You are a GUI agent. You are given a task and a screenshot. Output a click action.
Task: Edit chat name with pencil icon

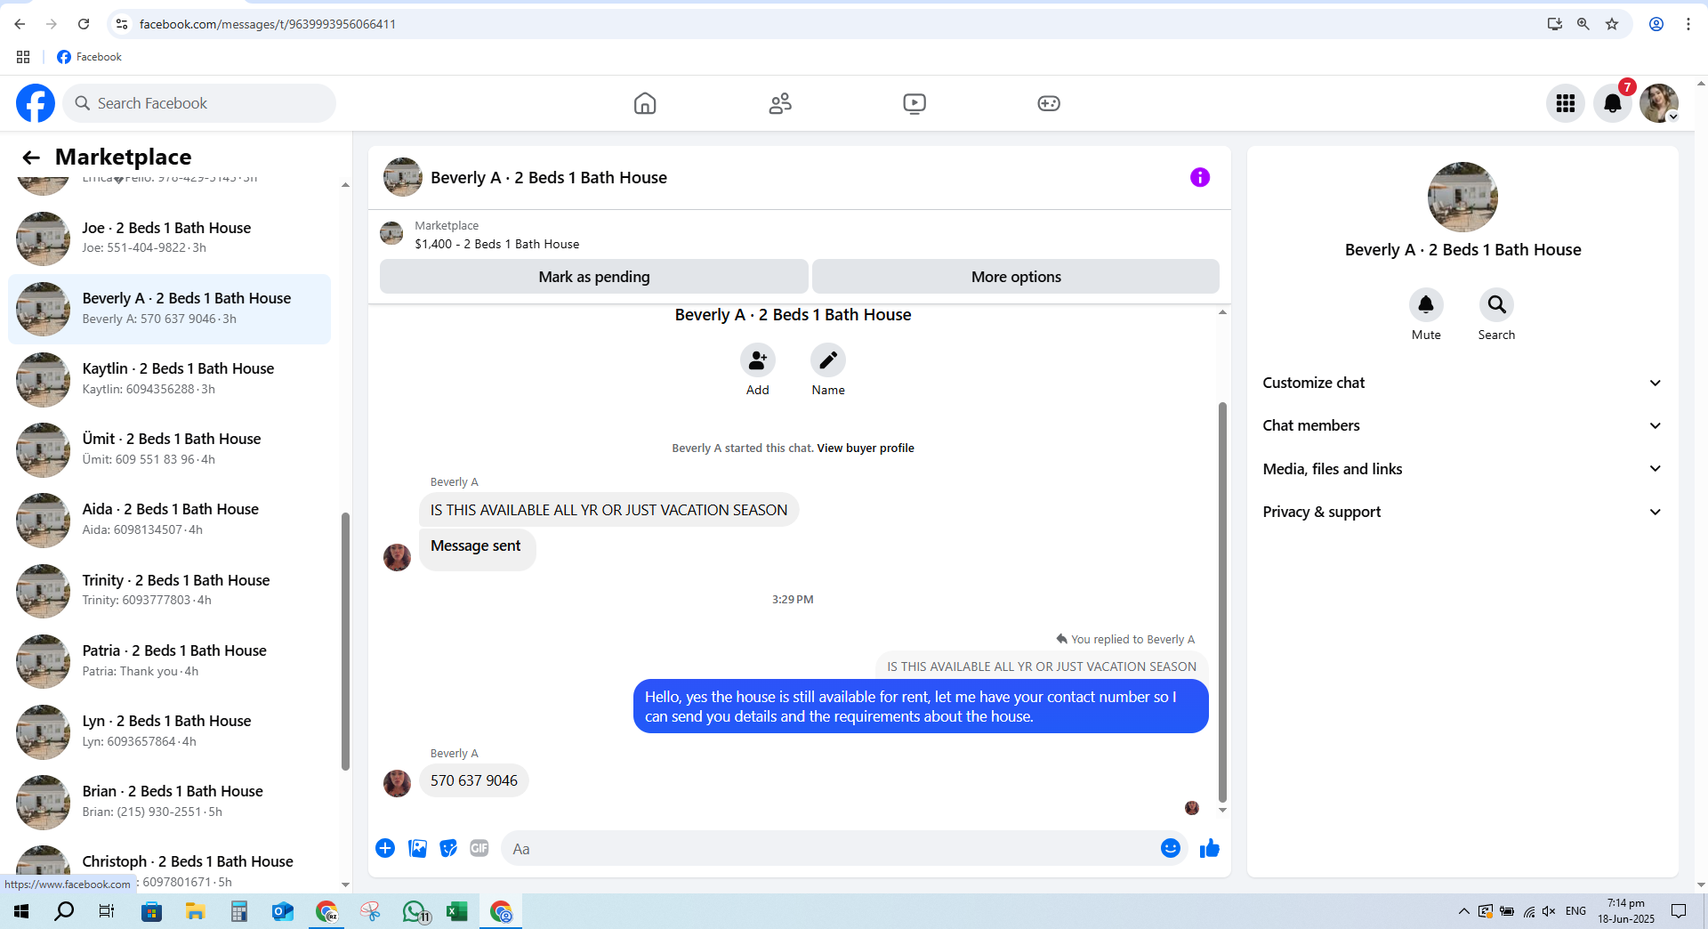coord(828,360)
